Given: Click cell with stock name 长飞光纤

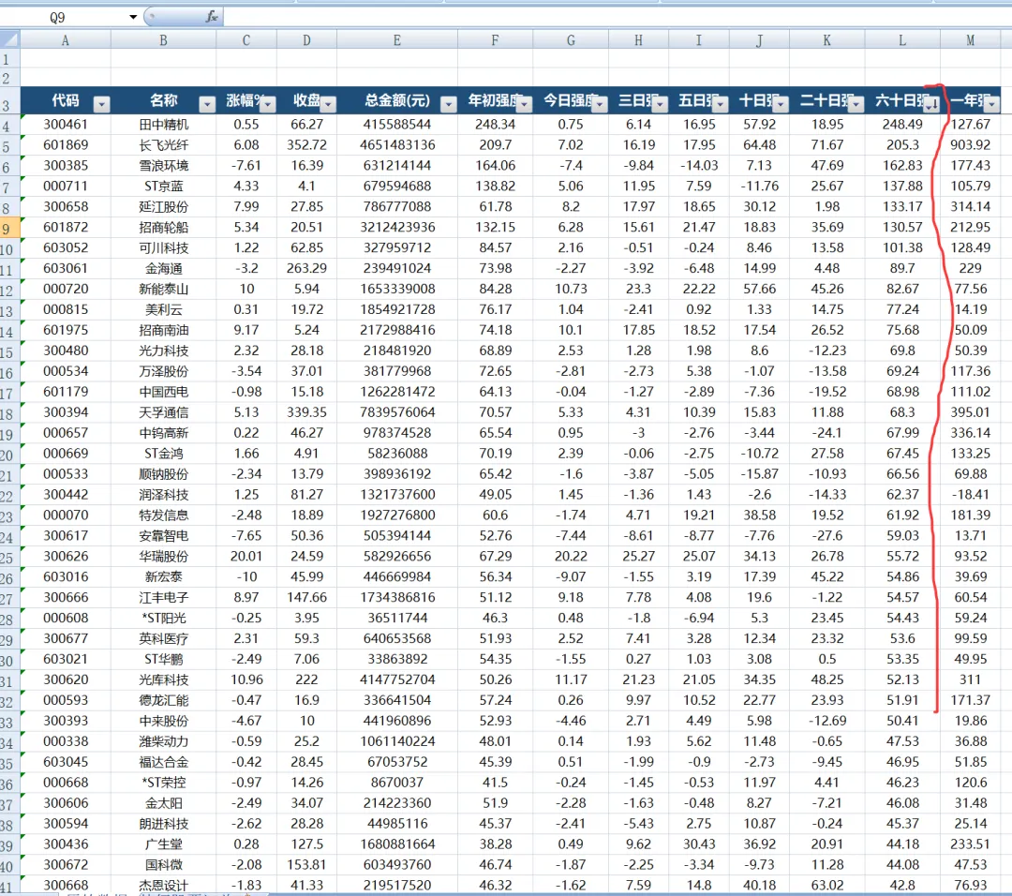Looking at the screenshot, I should pyautogui.click(x=163, y=144).
